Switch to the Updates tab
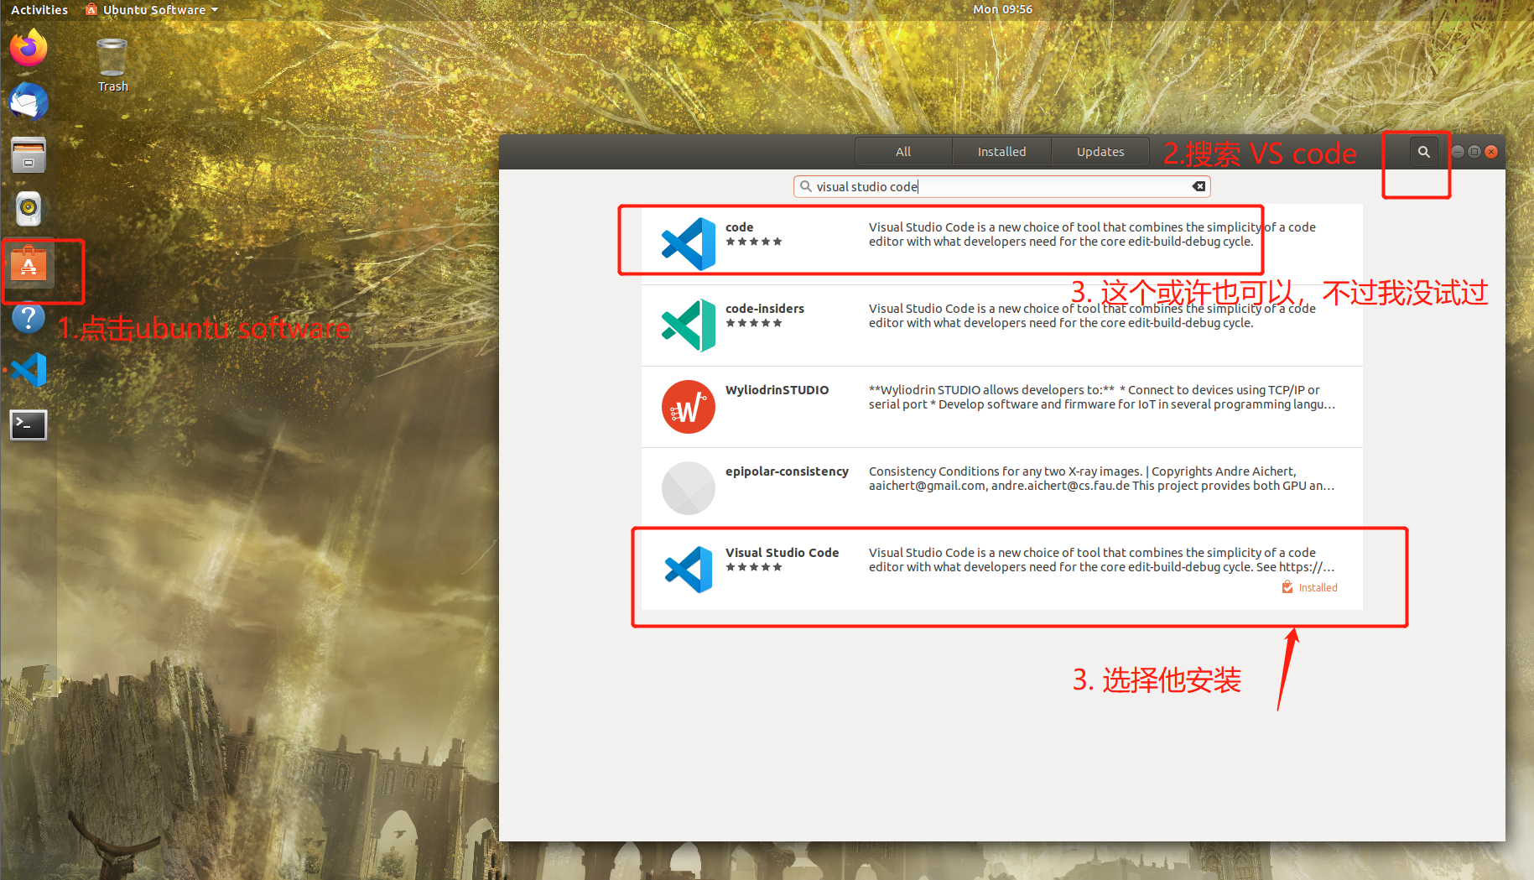 1100,152
